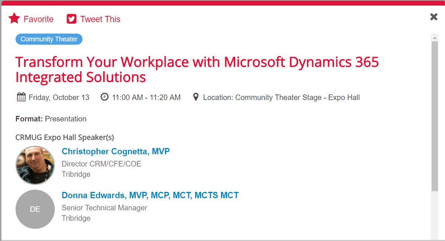Click the clock icon beside the session time
This screenshot has height=241, width=445.
104,97
